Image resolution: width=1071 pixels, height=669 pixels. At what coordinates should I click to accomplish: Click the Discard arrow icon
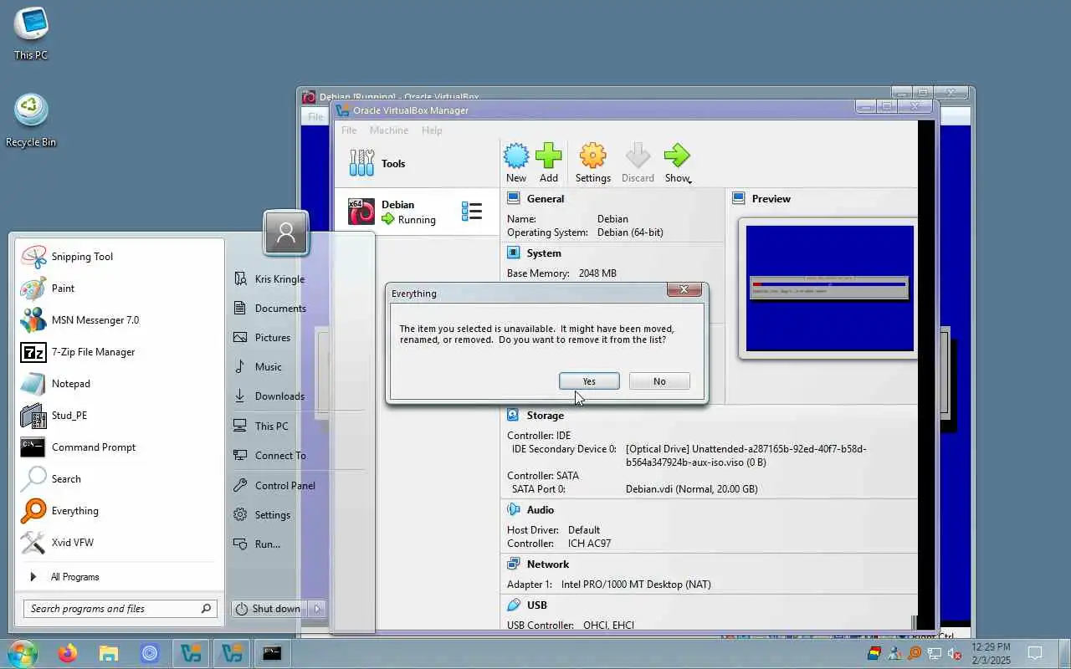(x=638, y=156)
